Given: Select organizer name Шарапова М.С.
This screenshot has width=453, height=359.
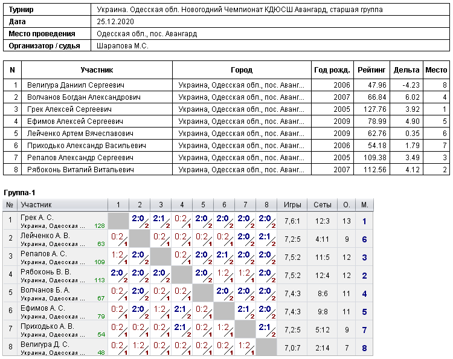Looking at the screenshot, I should (122, 46).
